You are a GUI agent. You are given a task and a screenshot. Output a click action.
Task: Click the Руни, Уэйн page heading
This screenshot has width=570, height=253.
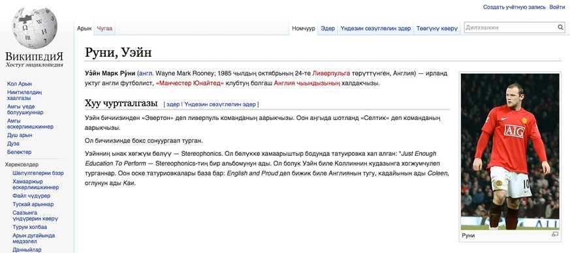pyautogui.click(x=118, y=53)
